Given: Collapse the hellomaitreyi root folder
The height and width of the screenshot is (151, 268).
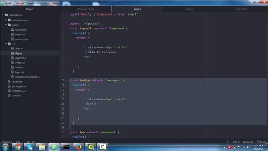Looking at the screenshot, I should 3,15.
